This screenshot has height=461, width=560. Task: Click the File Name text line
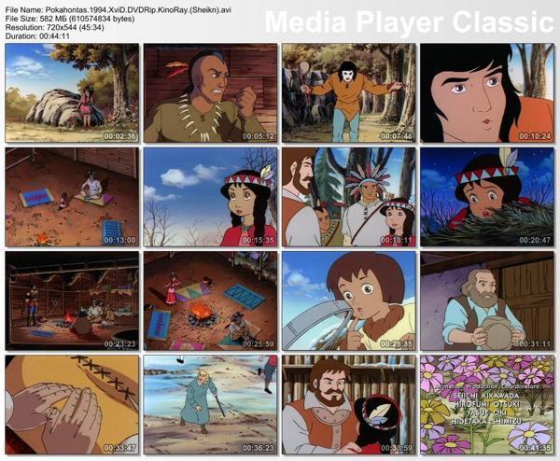point(119,10)
